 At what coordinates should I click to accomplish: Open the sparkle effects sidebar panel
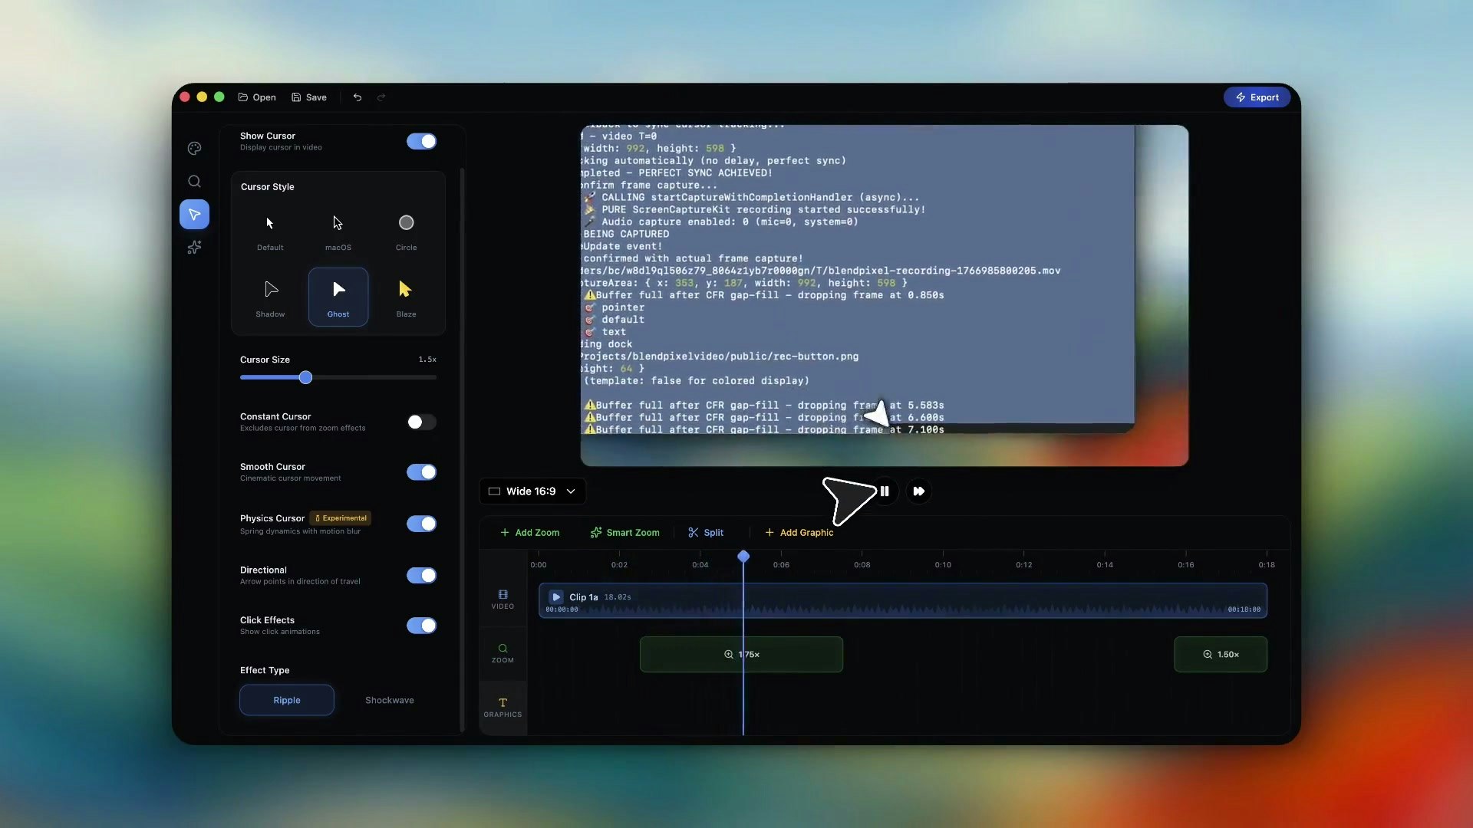point(194,248)
